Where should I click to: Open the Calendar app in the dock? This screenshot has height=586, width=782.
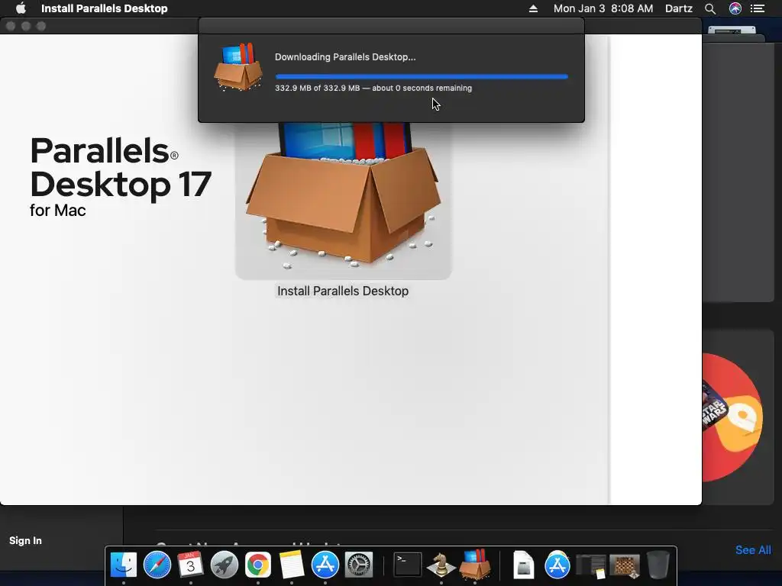tap(190, 565)
